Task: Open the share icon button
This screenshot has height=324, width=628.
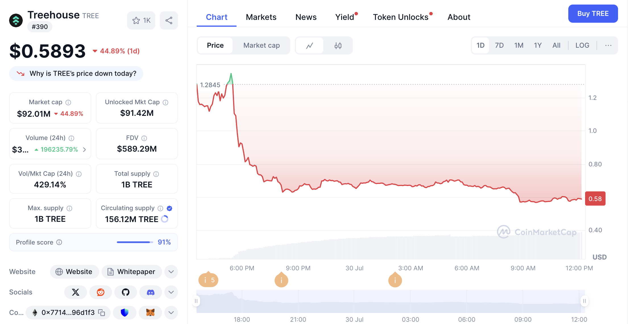Action: tap(169, 20)
